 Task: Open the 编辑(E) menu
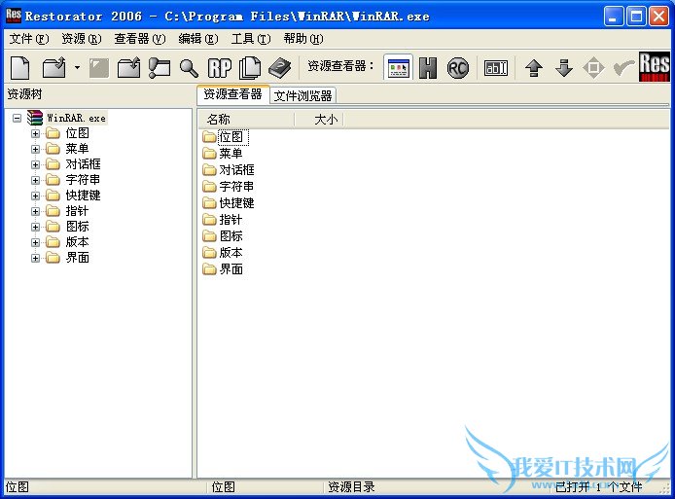pos(198,39)
